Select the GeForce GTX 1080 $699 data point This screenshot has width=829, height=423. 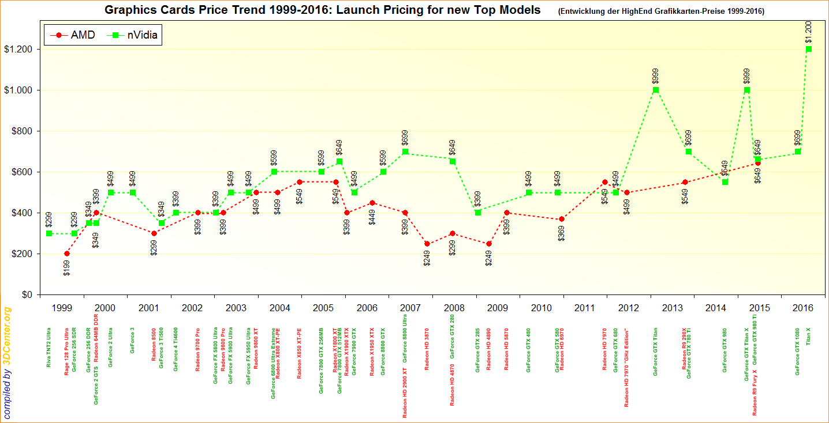pyautogui.click(x=798, y=152)
